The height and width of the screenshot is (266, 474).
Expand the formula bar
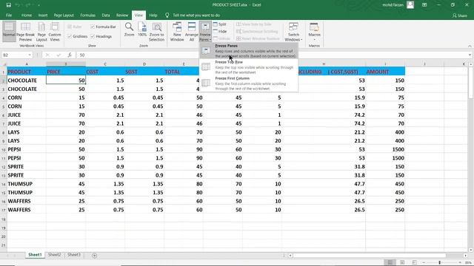[x=470, y=55]
